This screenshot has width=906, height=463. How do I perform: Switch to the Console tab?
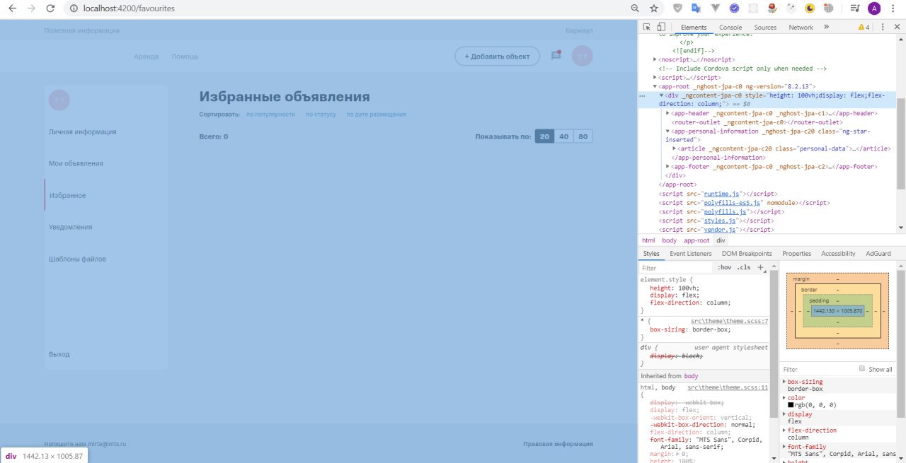pyautogui.click(x=730, y=27)
